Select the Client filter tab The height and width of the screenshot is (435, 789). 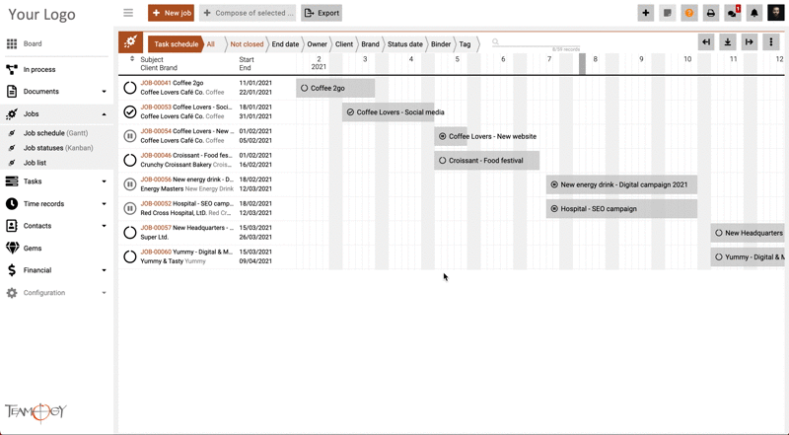(x=344, y=44)
